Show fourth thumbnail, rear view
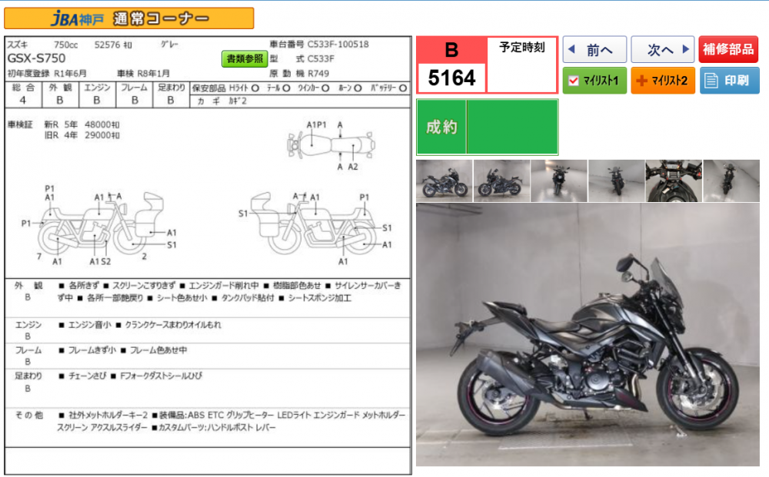769x477 pixels. 616,181
